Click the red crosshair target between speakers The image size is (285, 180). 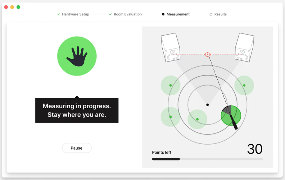(x=207, y=55)
